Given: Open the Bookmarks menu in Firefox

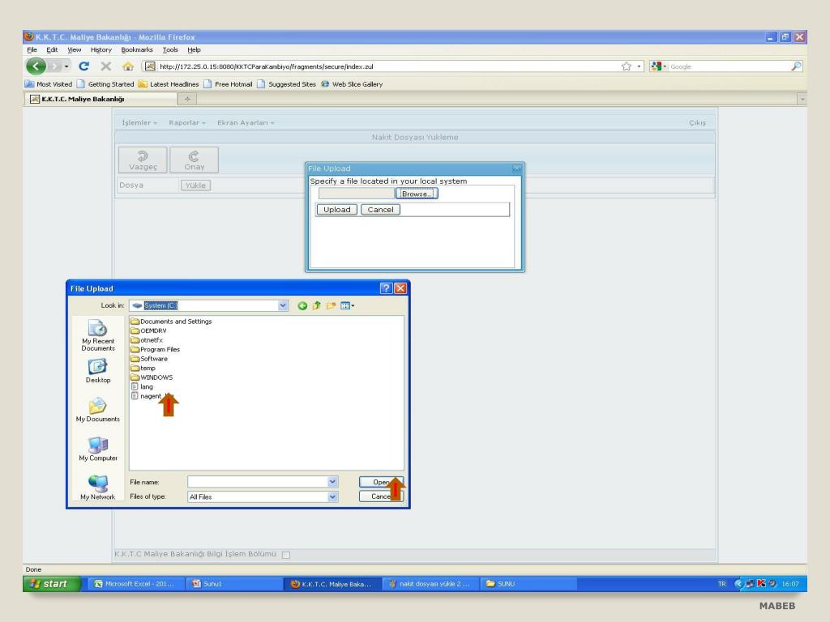Looking at the screenshot, I should pyautogui.click(x=136, y=49).
